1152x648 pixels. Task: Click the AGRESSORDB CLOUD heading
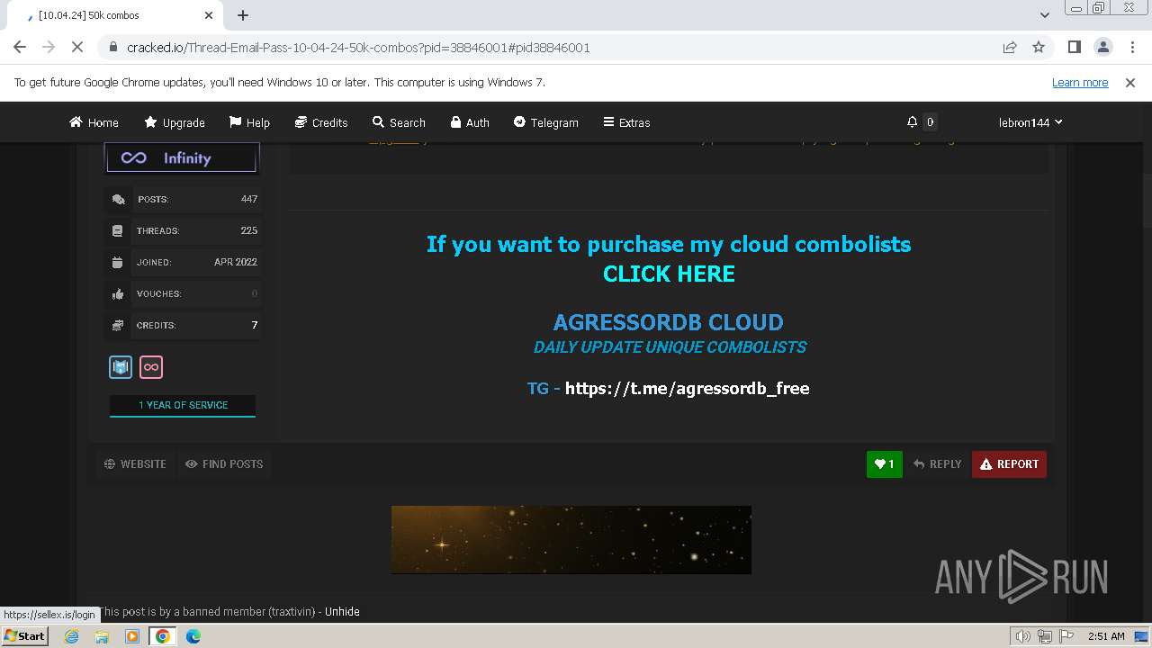(669, 322)
